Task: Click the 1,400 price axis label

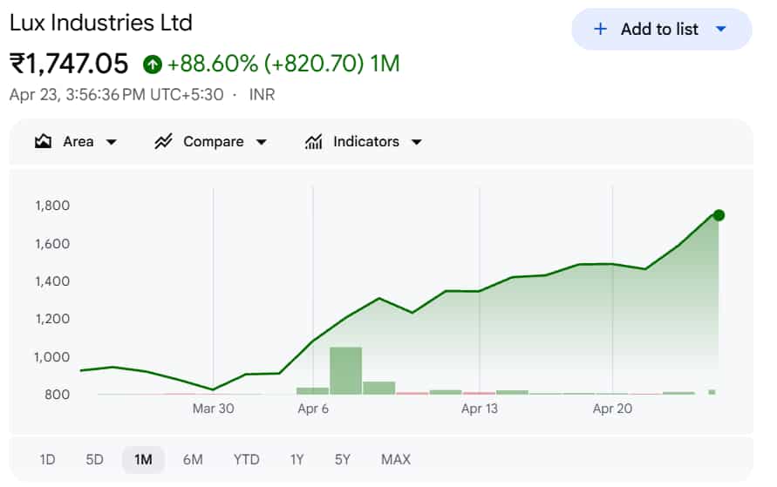Action: coord(52,281)
